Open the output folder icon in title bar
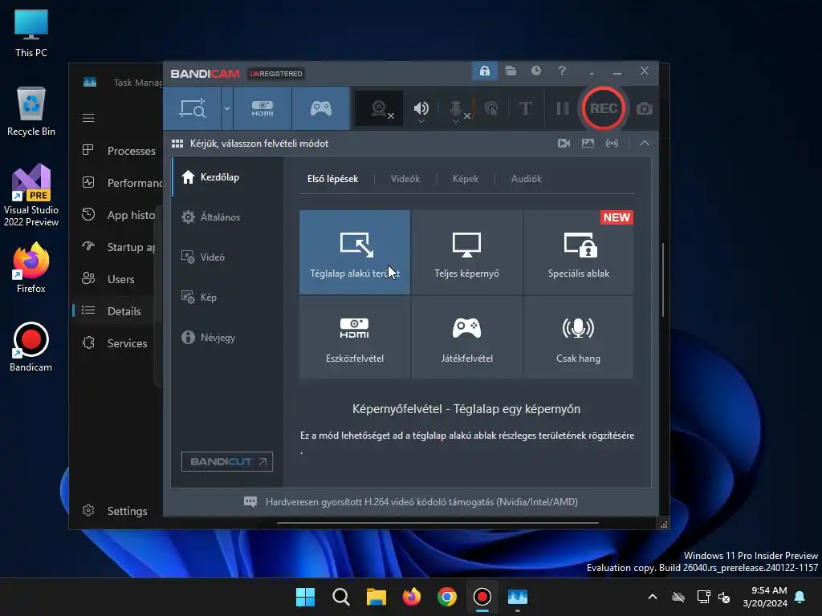Viewport: 822px width, 616px height. pyautogui.click(x=511, y=71)
